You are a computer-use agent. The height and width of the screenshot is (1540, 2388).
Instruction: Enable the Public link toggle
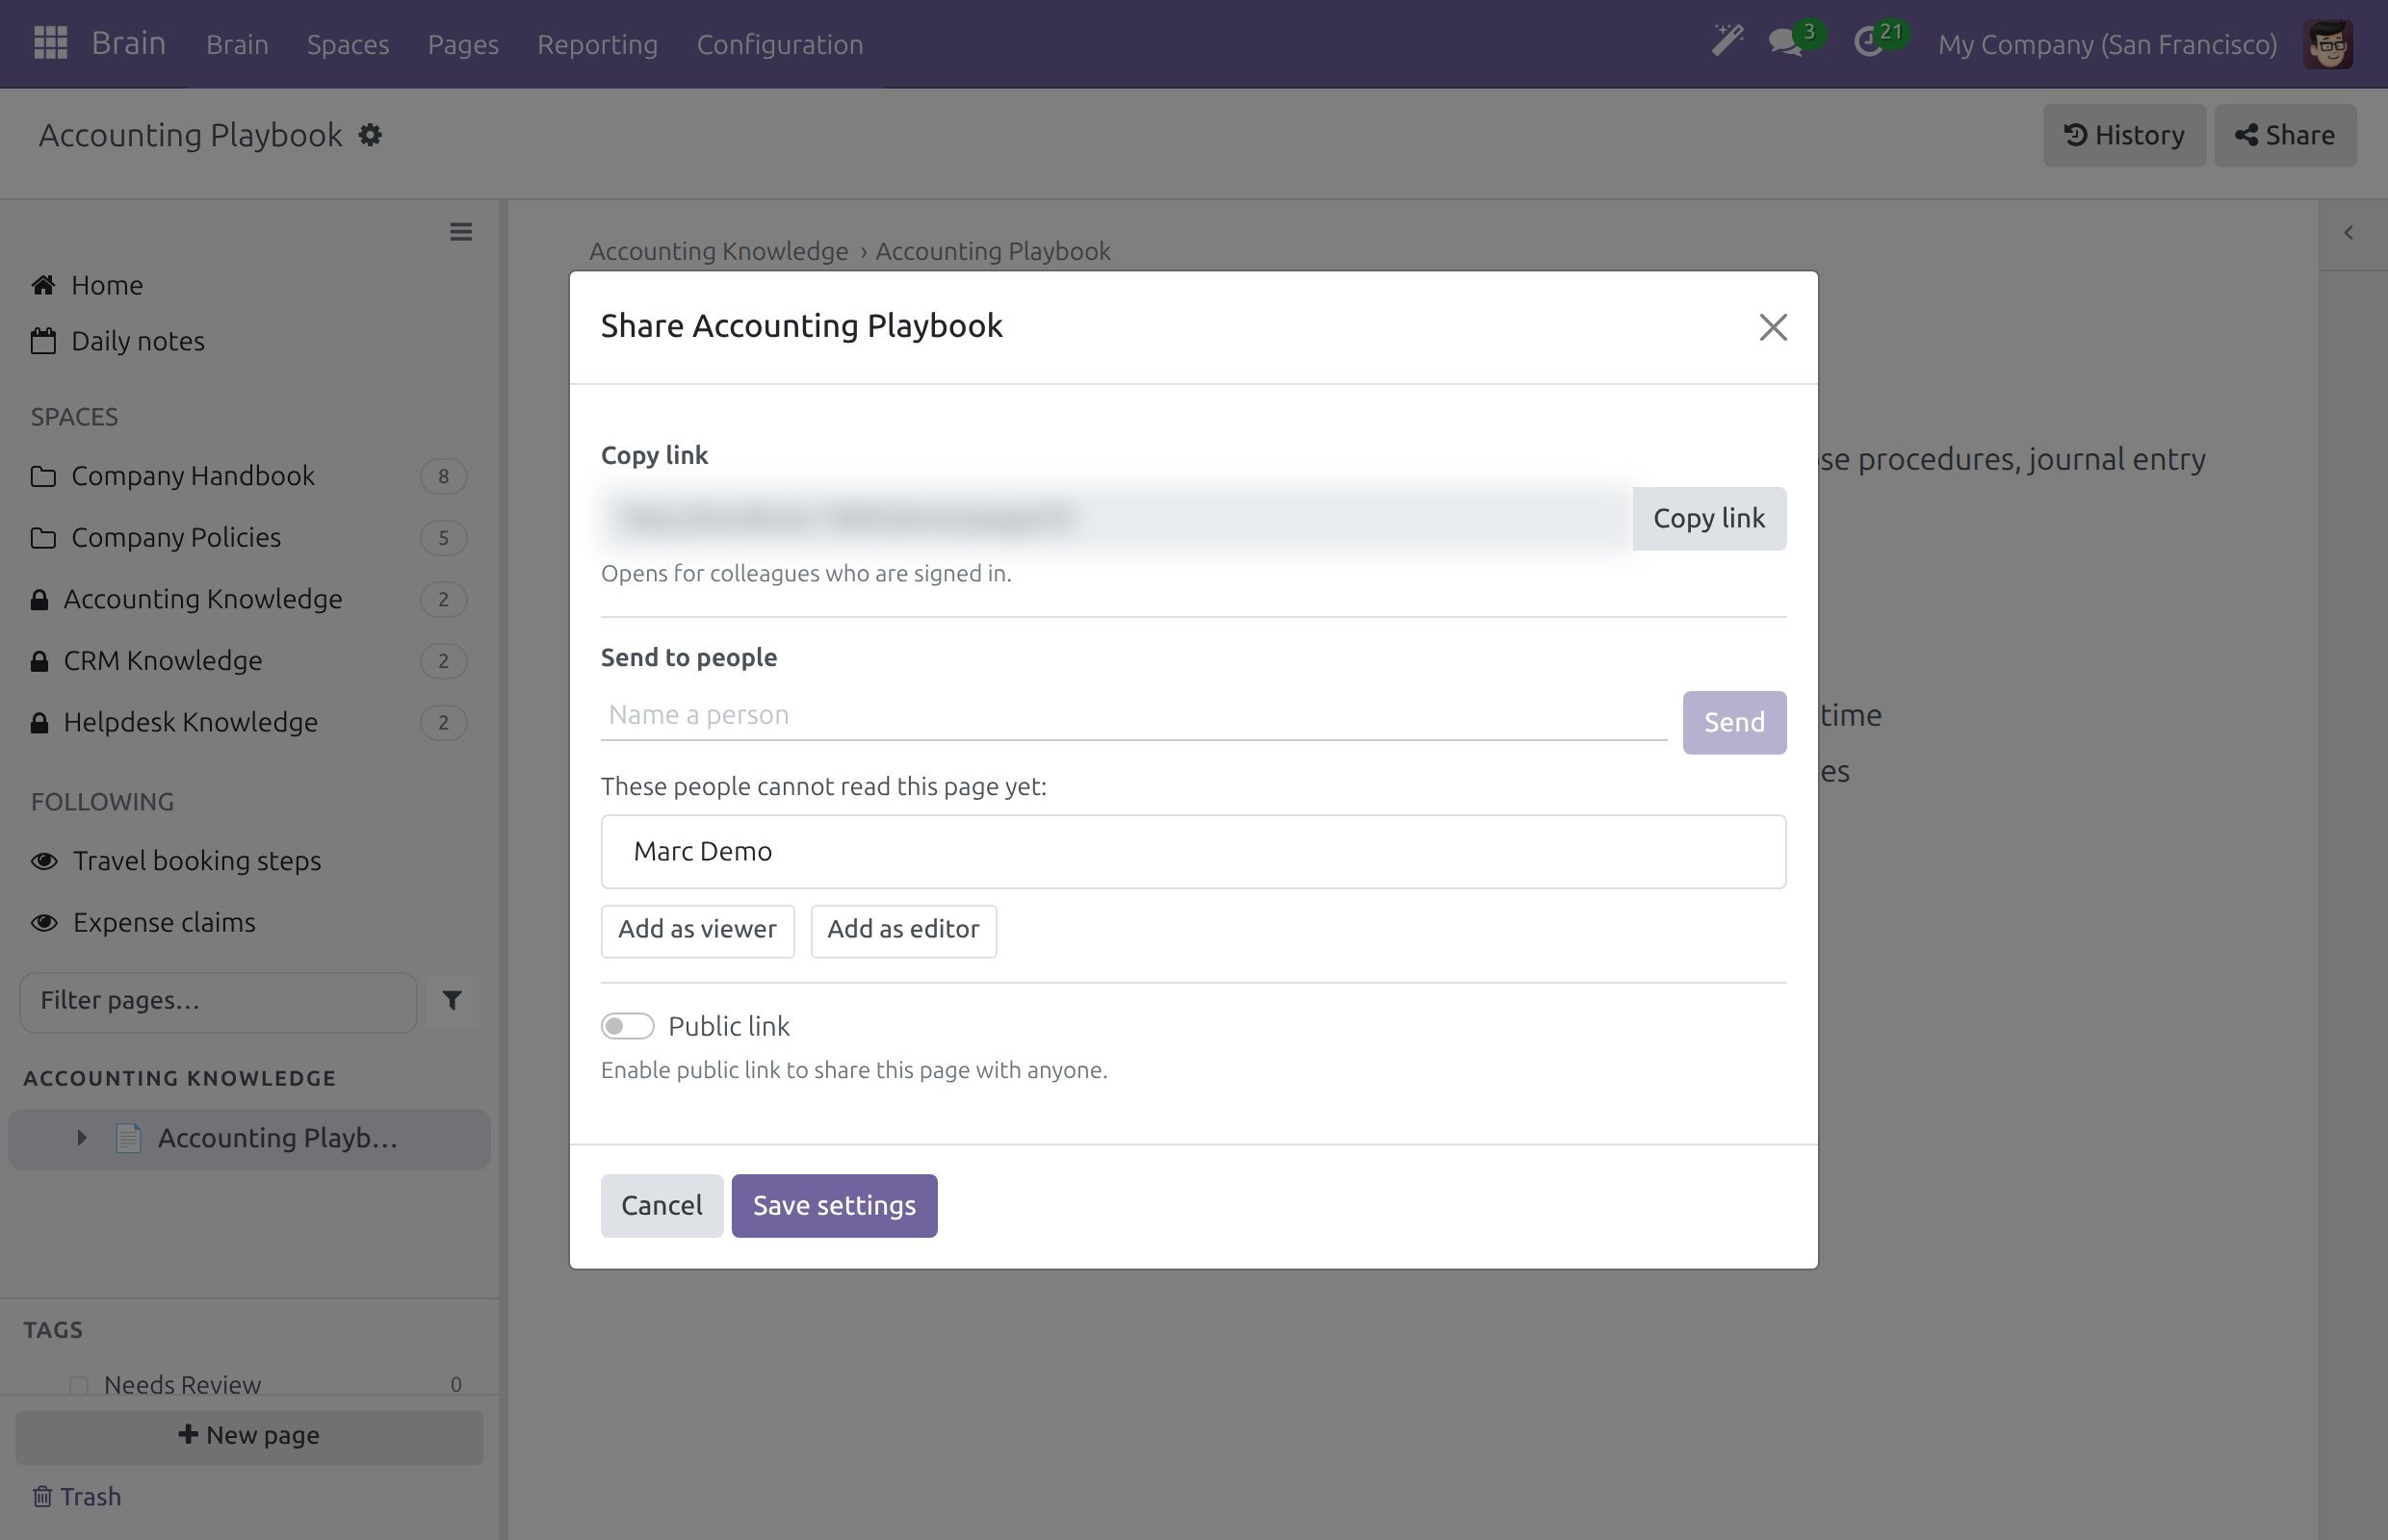[x=627, y=1026]
